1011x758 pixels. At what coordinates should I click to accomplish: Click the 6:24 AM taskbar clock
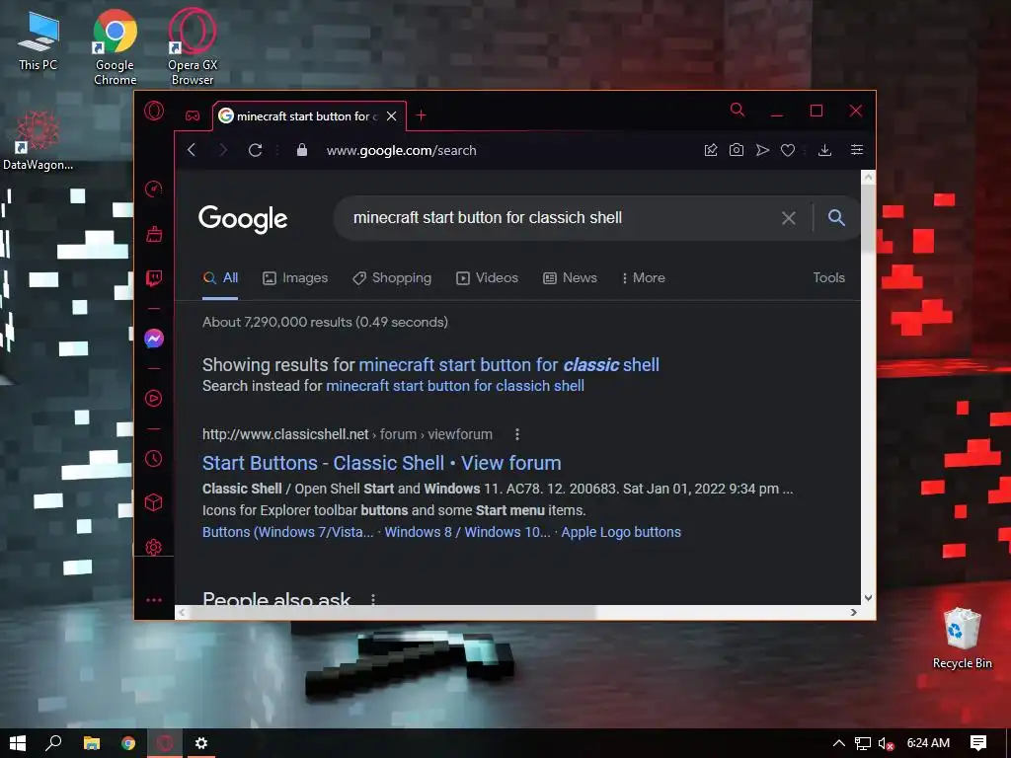click(928, 743)
